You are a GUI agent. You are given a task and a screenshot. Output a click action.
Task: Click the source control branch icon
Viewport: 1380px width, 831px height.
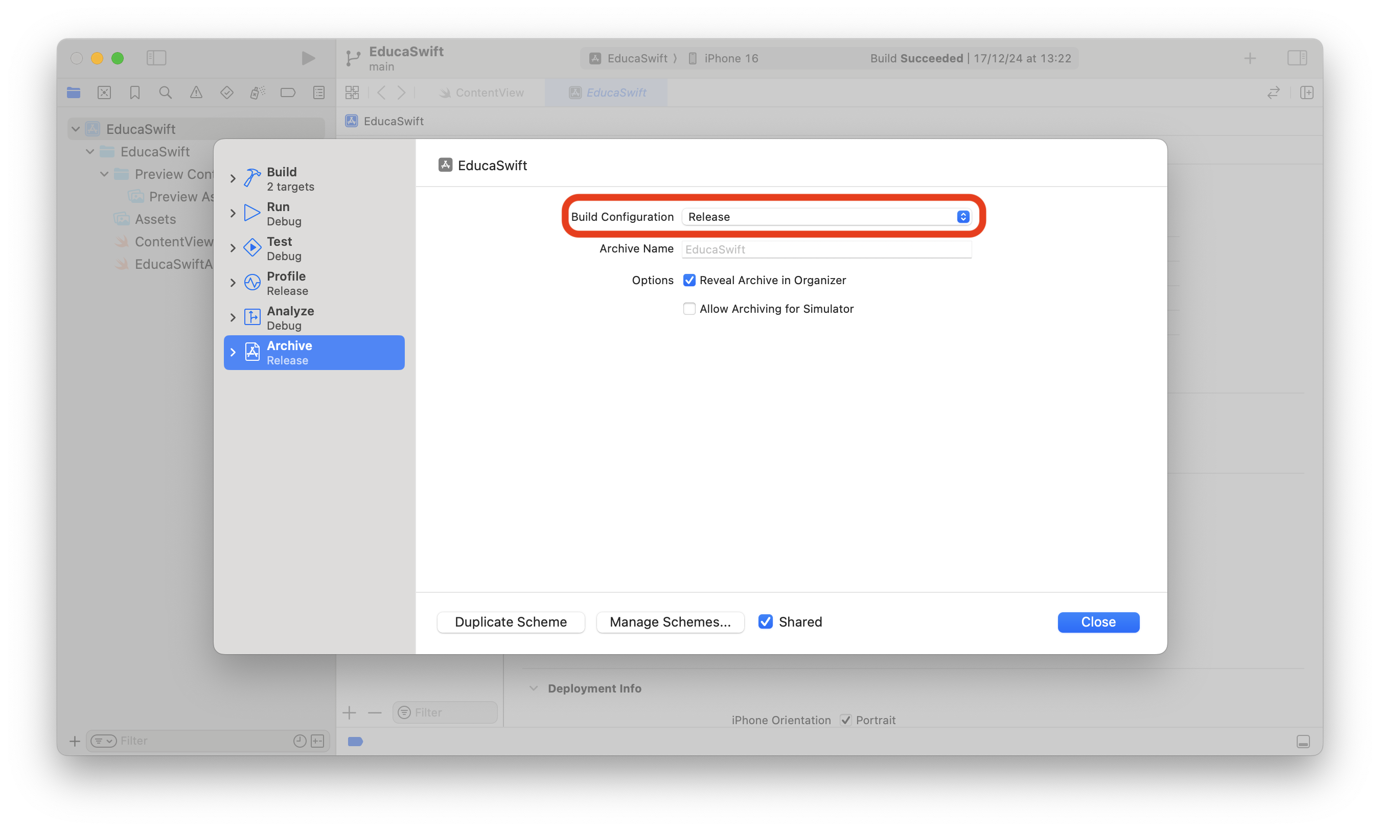coord(353,58)
